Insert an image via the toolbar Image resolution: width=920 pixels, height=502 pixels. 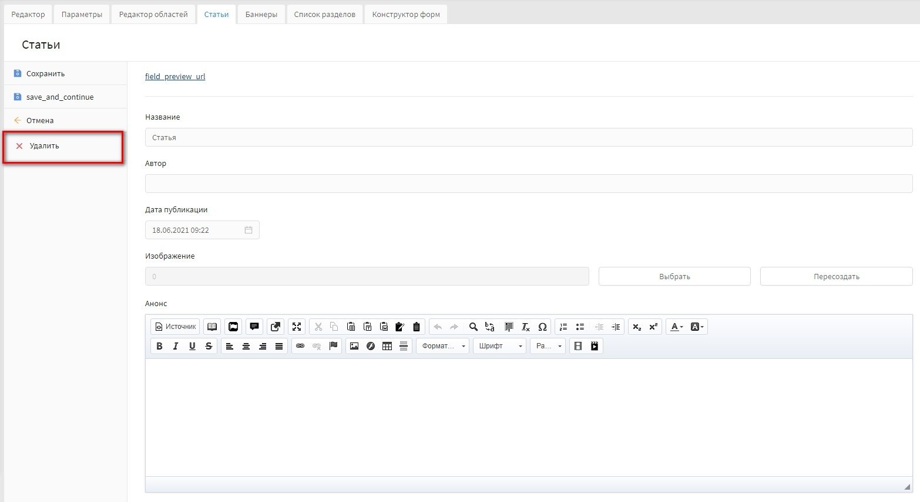[x=354, y=346]
